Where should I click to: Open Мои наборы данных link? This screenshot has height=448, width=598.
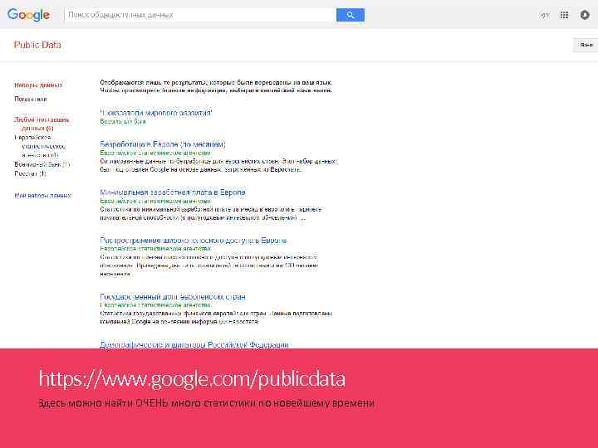(42, 196)
